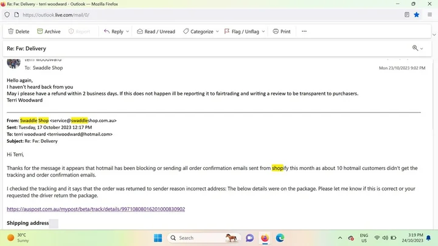Archive this email message
This screenshot has width=438, height=246.
(x=49, y=32)
